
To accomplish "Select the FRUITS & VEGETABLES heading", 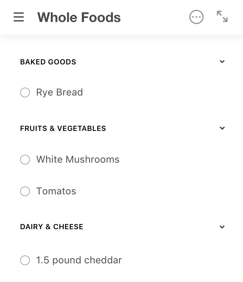I will (x=63, y=128).
